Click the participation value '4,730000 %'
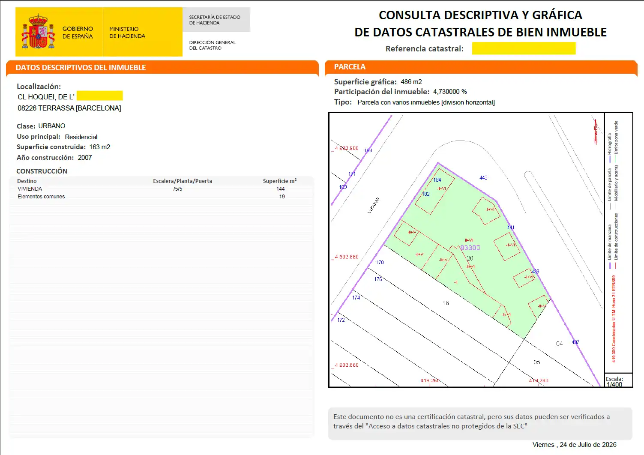 coord(450,92)
